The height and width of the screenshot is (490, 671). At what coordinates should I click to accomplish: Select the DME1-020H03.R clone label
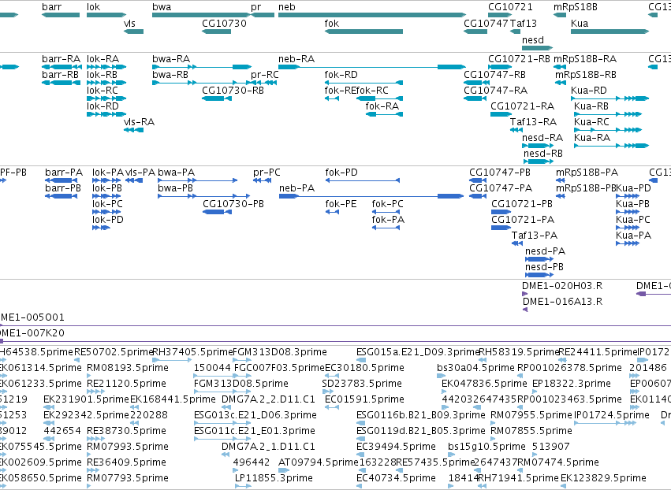[x=562, y=286]
